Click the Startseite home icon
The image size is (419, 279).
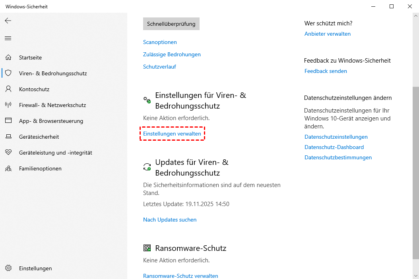8,57
